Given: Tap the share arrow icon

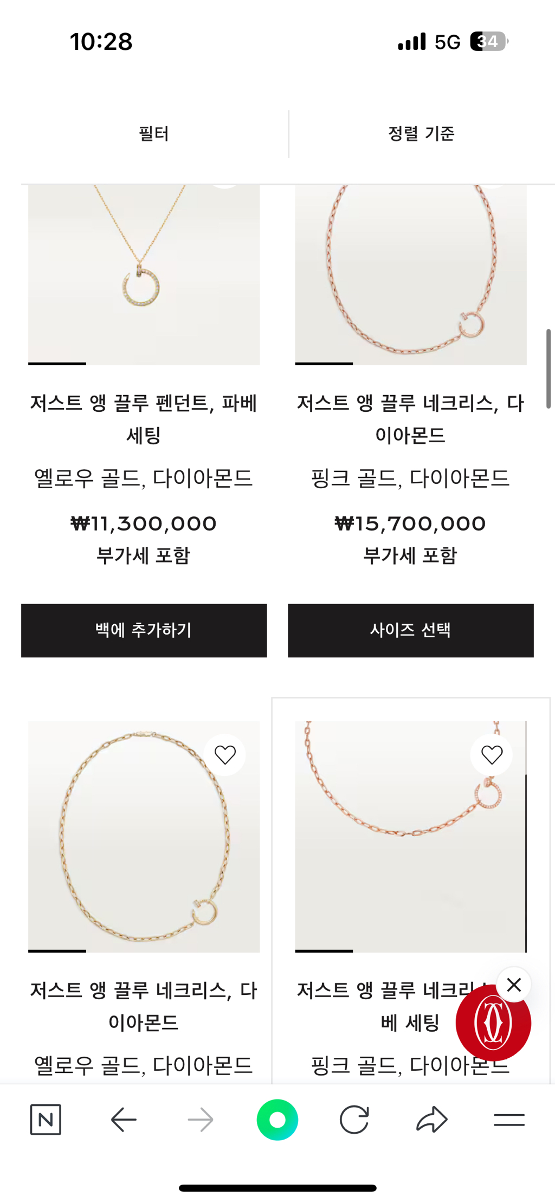Looking at the screenshot, I should point(432,1120).
